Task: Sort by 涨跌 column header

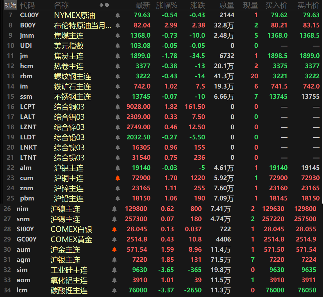Action: (198, 5)
